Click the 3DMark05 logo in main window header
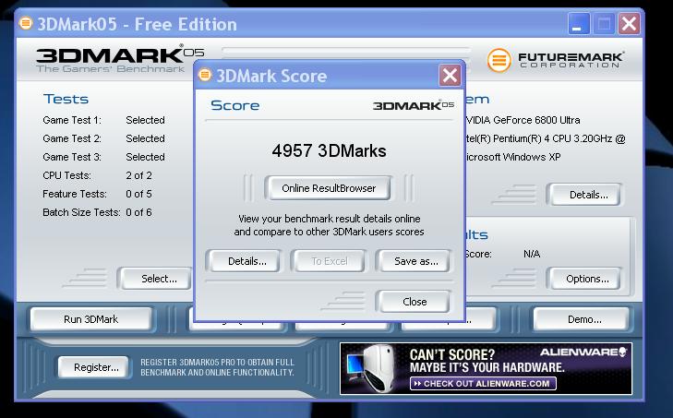 (x=120, y=59)
